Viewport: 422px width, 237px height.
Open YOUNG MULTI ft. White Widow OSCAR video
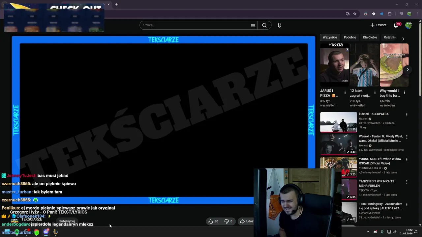[381, 161]
